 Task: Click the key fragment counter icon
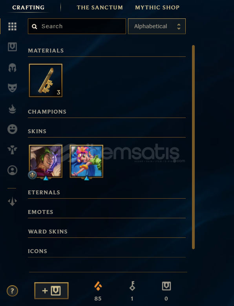tap(132, 286)
